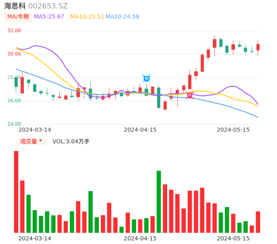Click the MA5:25.67 legend label

point(49,17)
